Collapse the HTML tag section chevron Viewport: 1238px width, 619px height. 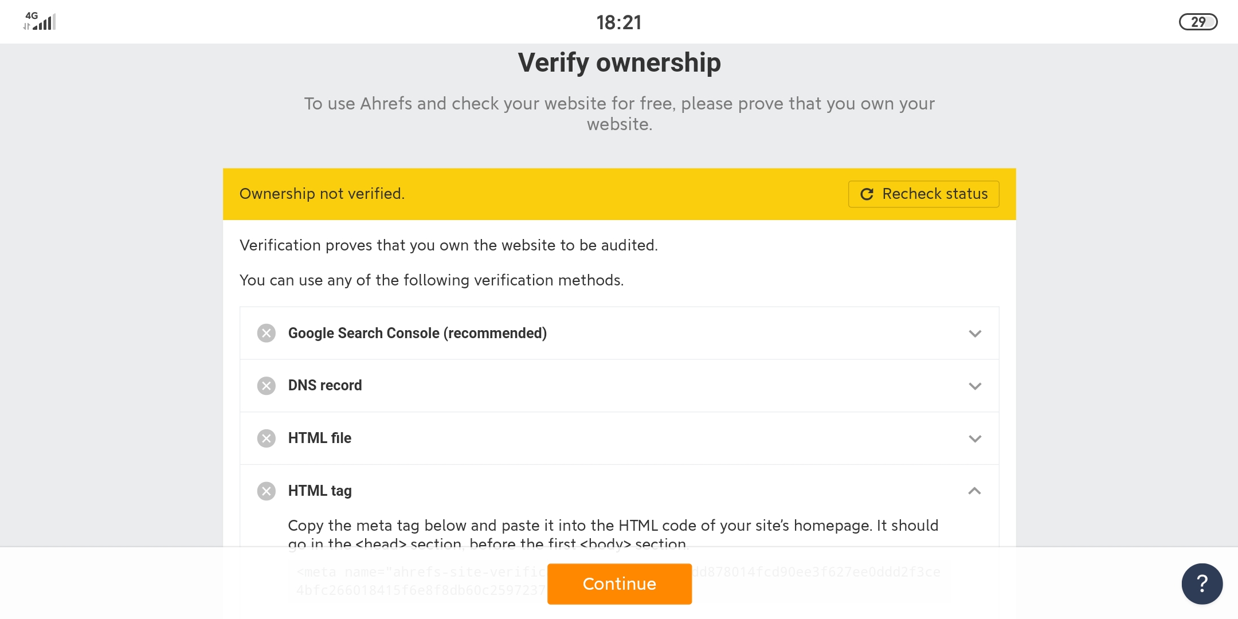point(974,491)
